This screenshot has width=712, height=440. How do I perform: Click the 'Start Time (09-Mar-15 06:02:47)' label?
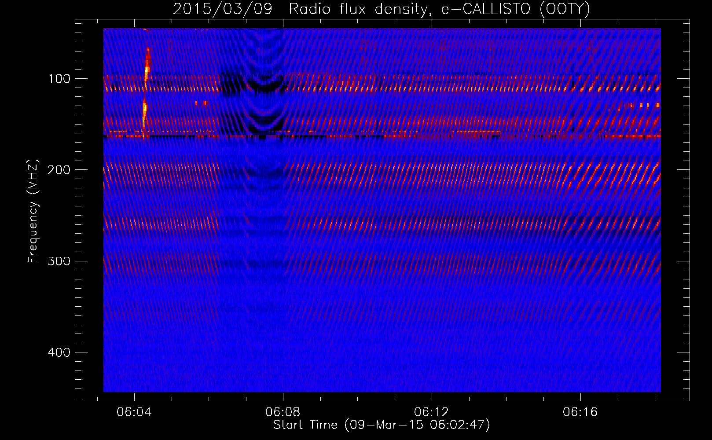382,425
